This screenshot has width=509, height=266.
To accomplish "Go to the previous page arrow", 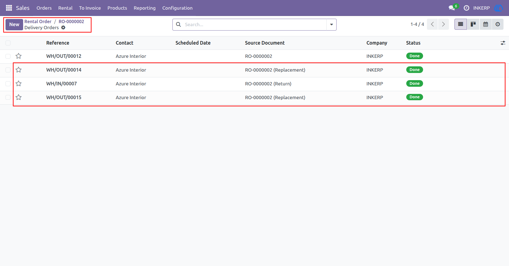I will [x=432, y=24].
